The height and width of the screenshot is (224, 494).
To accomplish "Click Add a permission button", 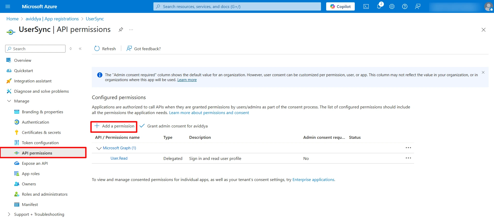I will [x=114, y=126].
